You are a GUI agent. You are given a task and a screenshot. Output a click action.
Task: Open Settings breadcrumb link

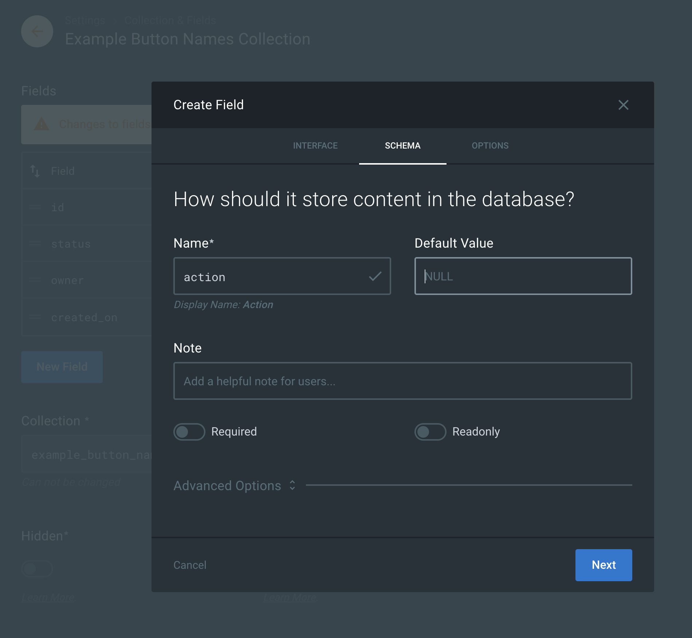point(85,20)
